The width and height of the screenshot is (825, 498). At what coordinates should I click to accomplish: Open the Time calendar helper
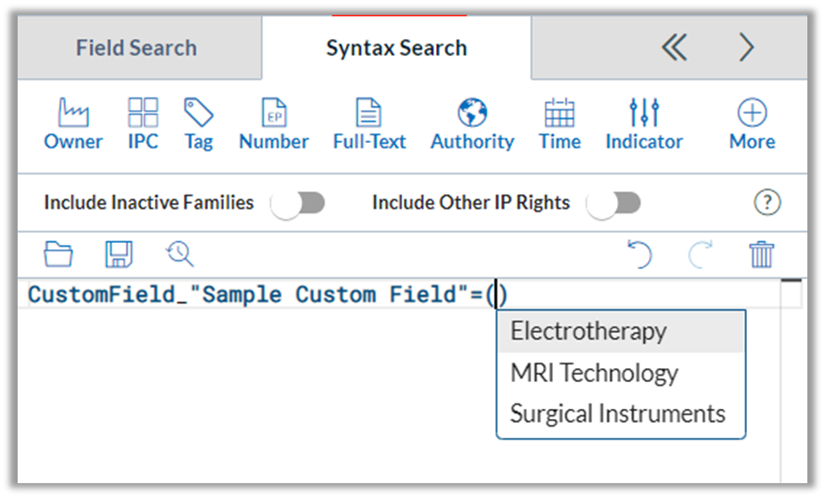pos(560,124)
